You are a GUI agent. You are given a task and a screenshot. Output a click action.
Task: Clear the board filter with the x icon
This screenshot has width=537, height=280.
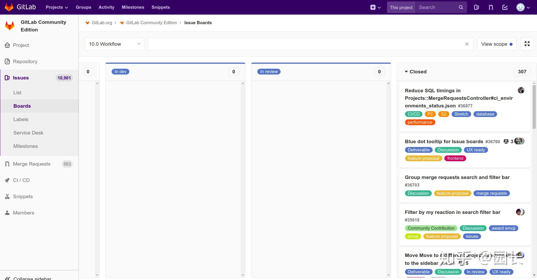(x=467, y=44)
